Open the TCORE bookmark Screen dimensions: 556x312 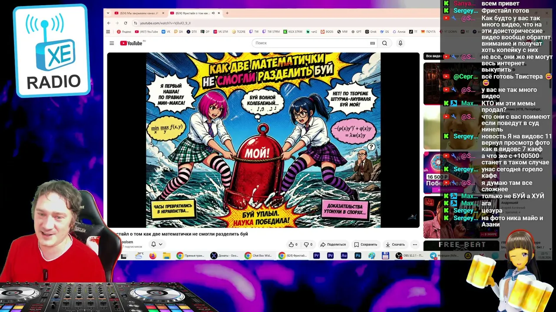pyautogui.click(x=238, y=32)
